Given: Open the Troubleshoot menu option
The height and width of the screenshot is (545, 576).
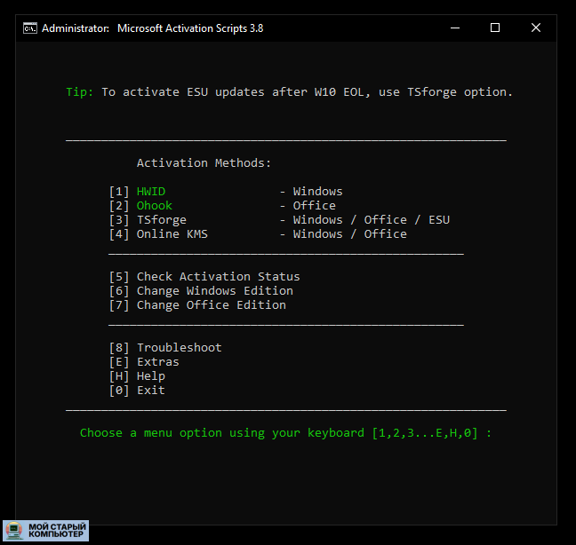Looking at the screenshot, I should pos(179,348).
